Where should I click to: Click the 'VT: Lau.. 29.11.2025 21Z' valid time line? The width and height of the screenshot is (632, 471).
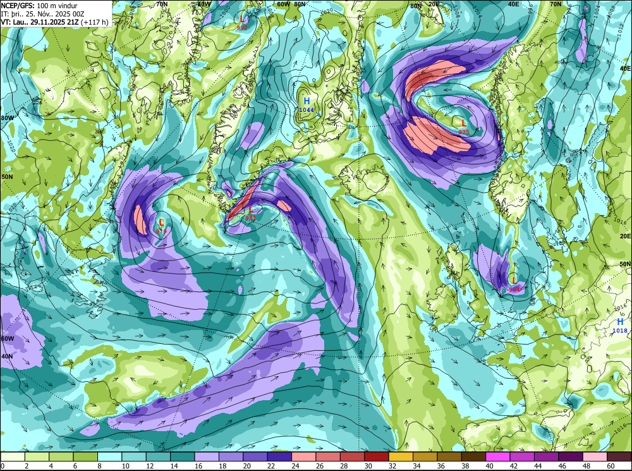(x=39, y=22)
